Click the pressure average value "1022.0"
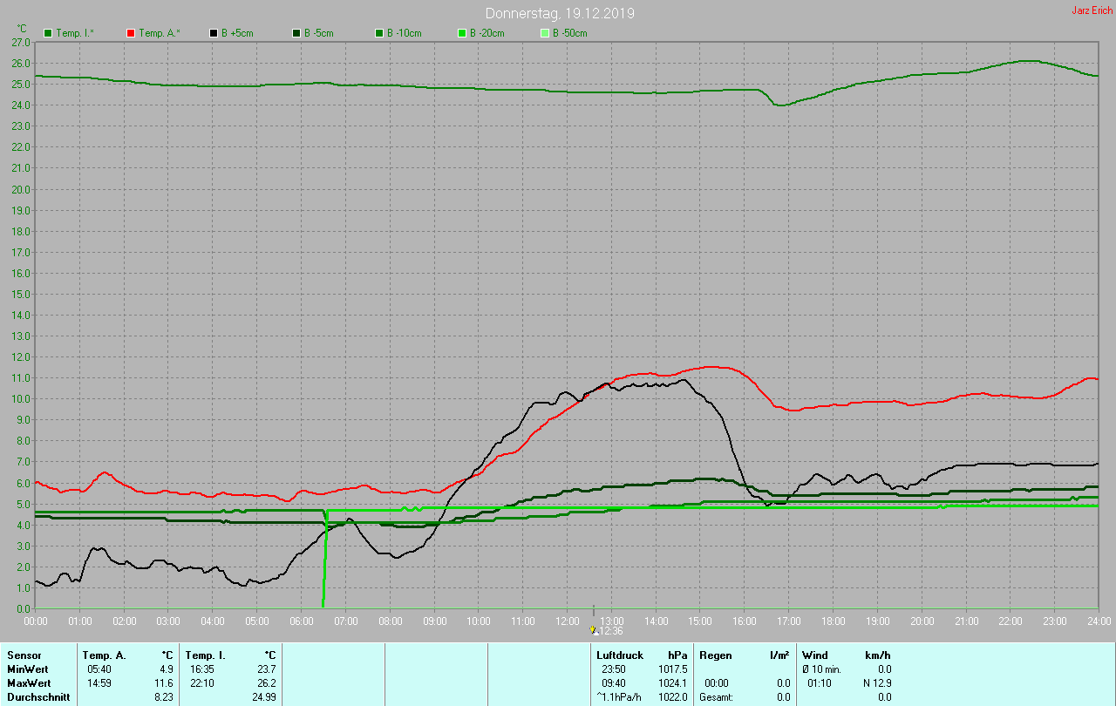Viewport: 1116px width, 706px height. point(673,697)
